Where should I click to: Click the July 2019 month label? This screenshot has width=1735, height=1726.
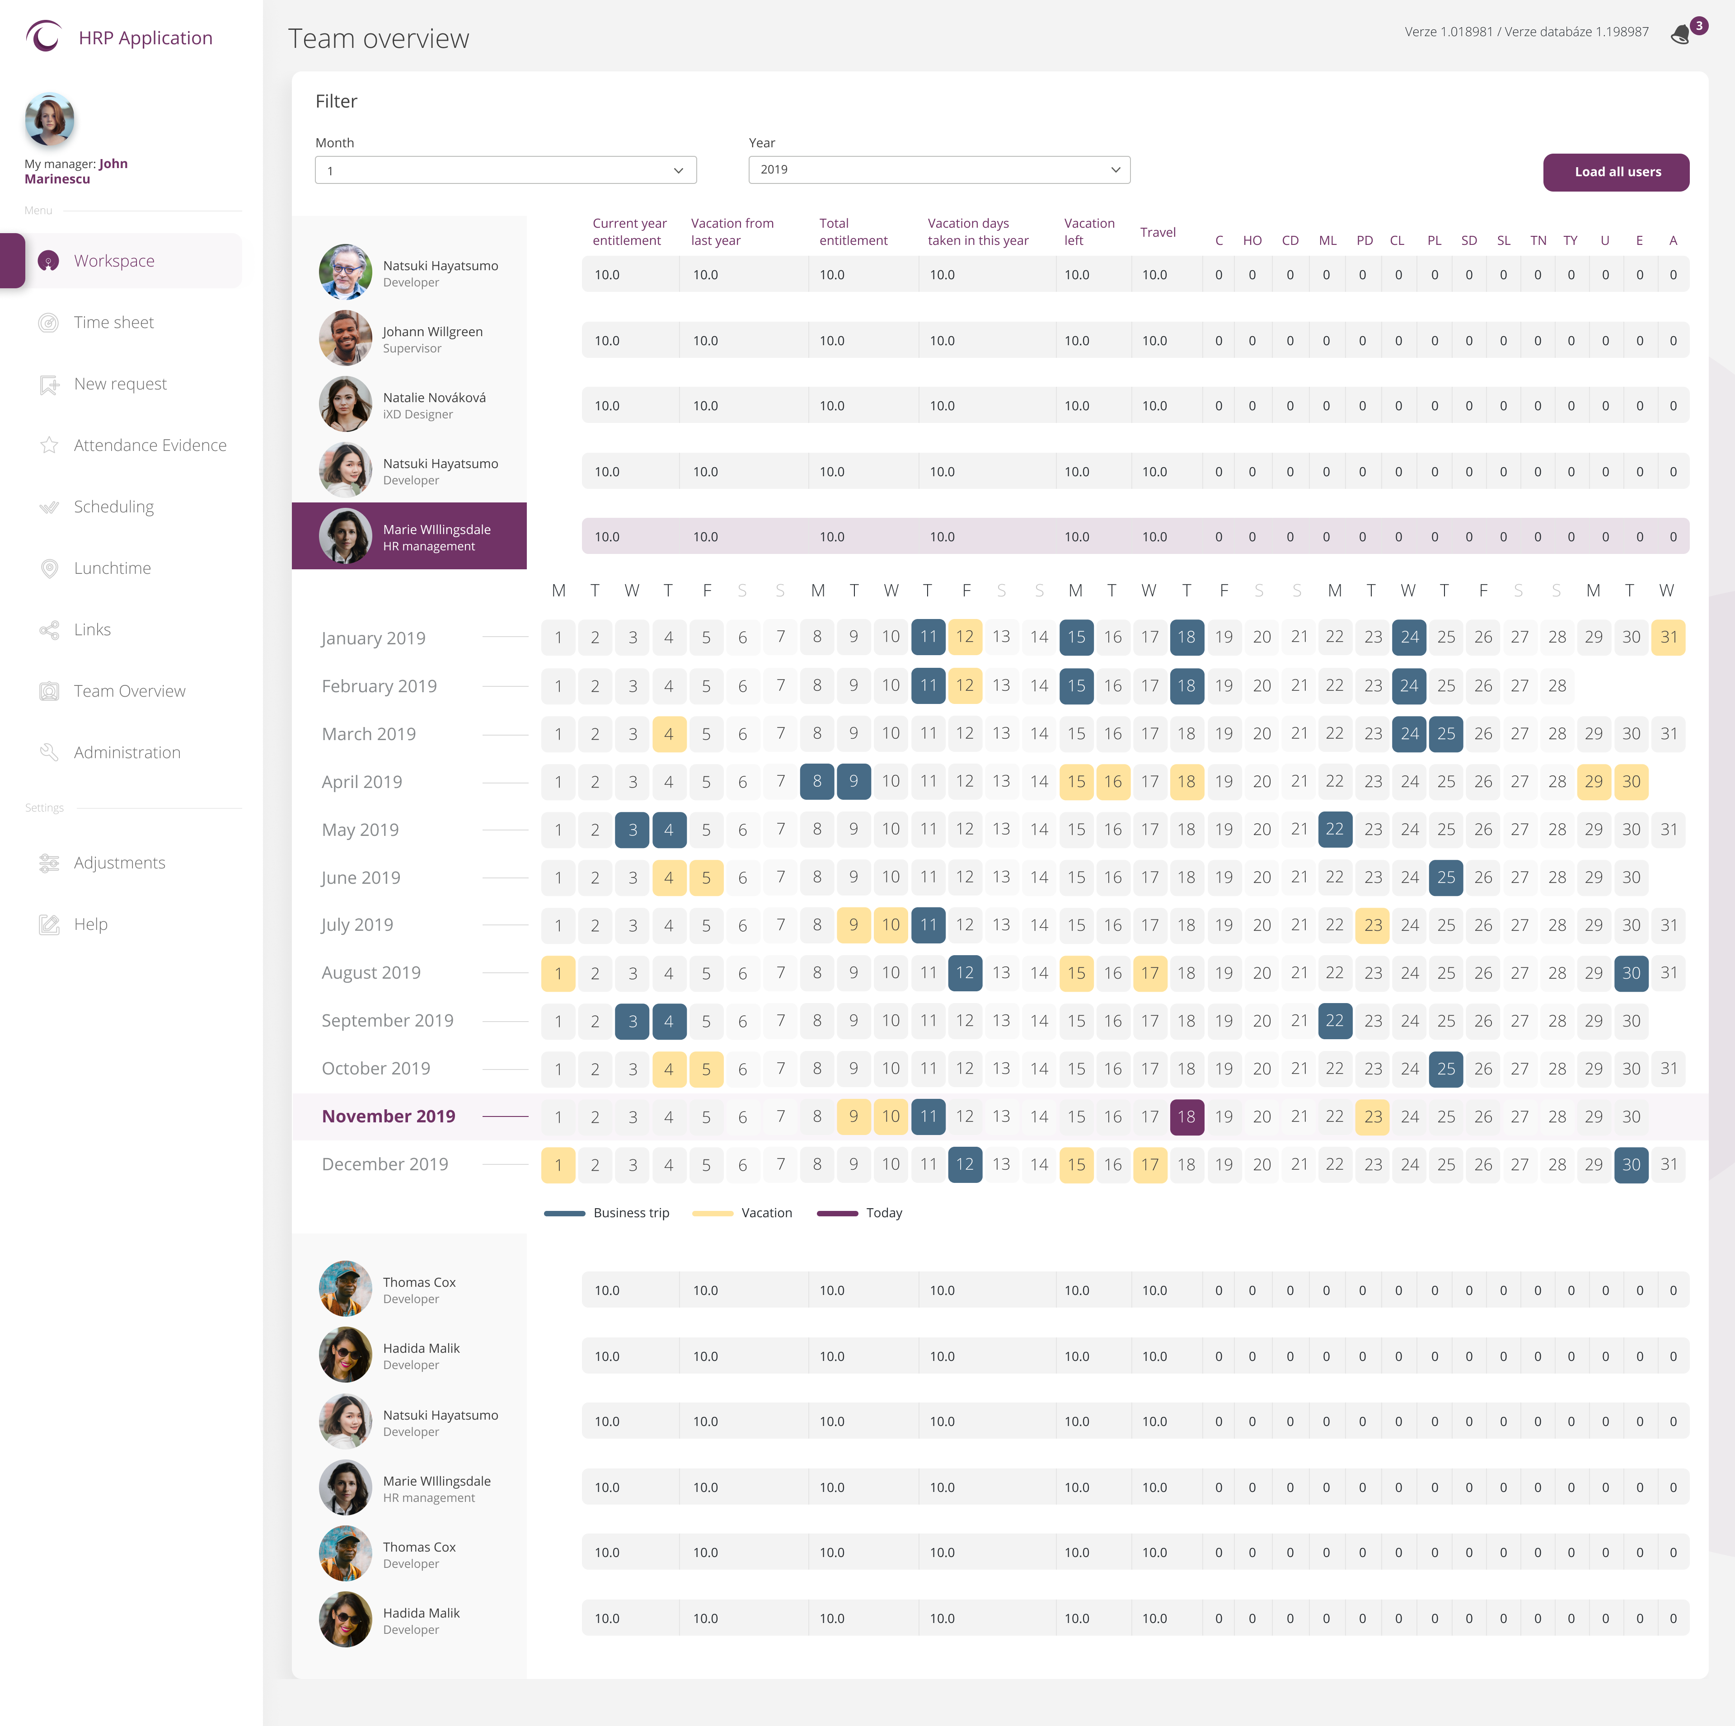click(x=356, y=925)
